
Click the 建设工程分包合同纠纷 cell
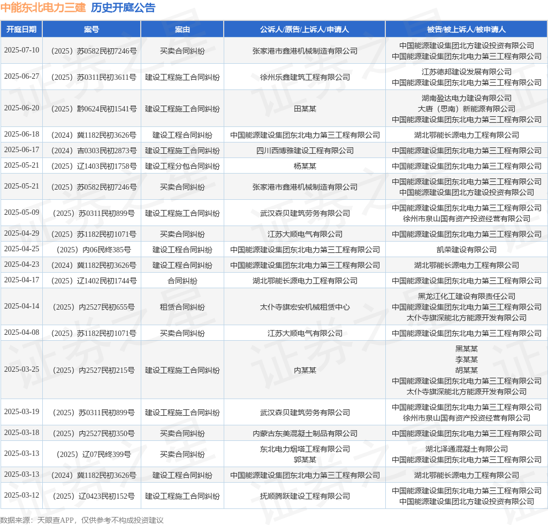tap(182, 166)
